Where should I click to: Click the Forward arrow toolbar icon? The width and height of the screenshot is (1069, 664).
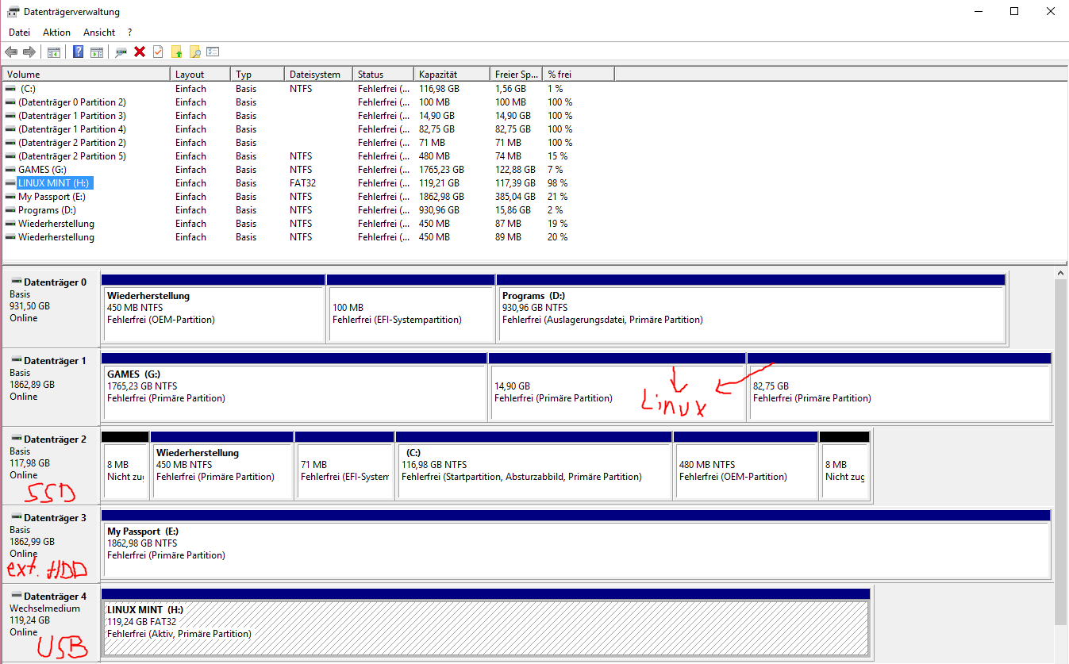(29, 52)
